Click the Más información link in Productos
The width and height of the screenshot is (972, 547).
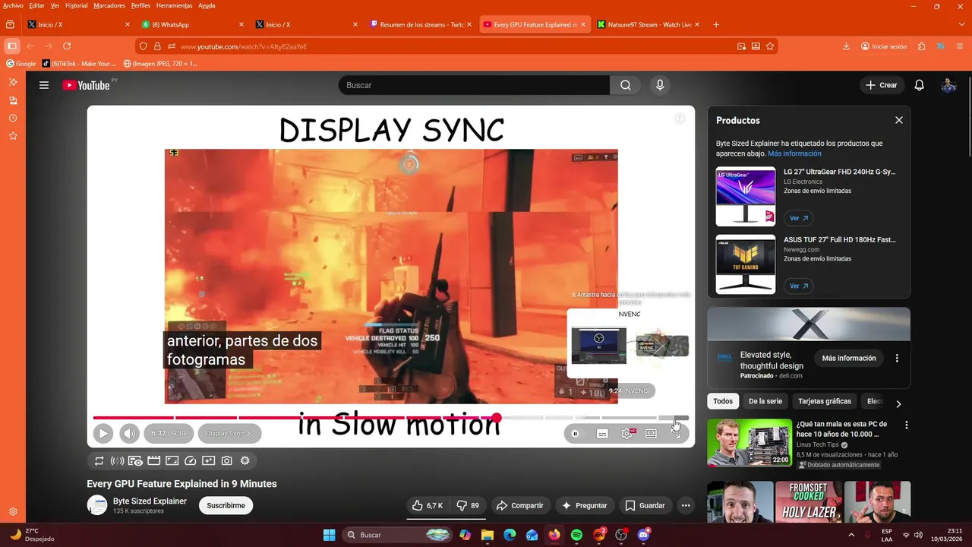(x=794, y=153)
